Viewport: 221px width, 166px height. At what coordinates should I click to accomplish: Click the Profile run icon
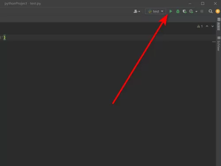(x=191, y=12)
